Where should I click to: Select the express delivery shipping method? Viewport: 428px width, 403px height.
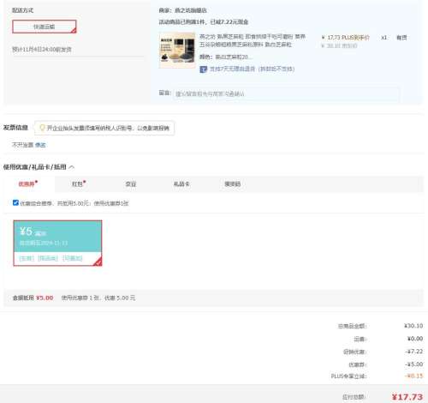coord(45,27)
